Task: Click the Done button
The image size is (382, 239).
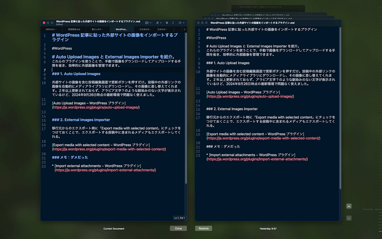Action: (x=178, y=228)
